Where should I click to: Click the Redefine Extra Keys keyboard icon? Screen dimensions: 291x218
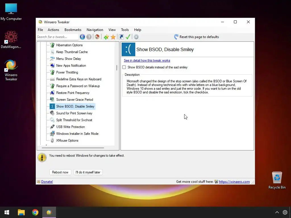coord(52,79)
